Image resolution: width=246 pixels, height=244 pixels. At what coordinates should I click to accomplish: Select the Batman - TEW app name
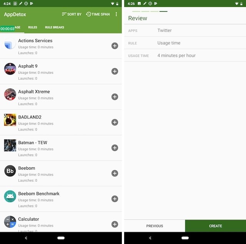point(33,142)
